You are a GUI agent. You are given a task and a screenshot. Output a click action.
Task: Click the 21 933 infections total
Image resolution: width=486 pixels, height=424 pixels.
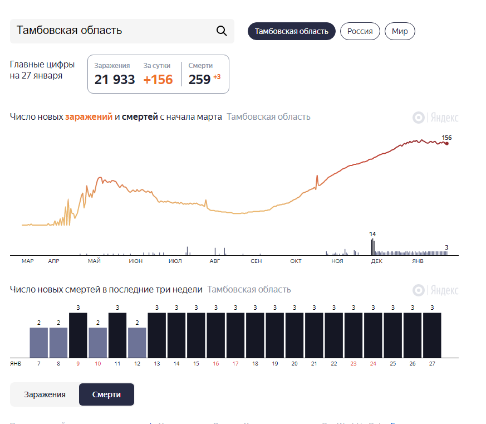[x=115, y=80]
